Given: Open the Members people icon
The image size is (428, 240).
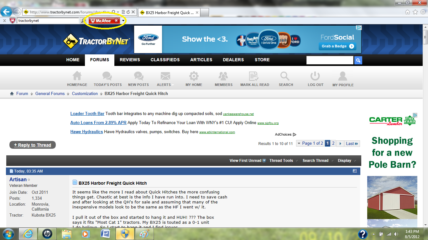Looking at the screenshot, I should tap(223, 76).
